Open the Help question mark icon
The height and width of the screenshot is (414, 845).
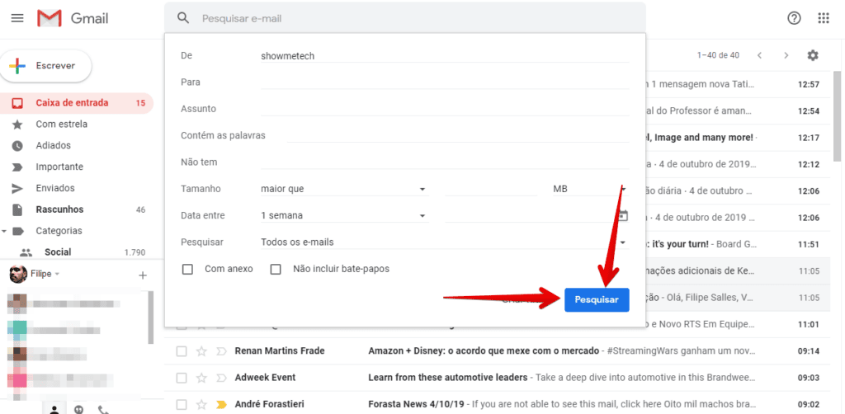794,18
